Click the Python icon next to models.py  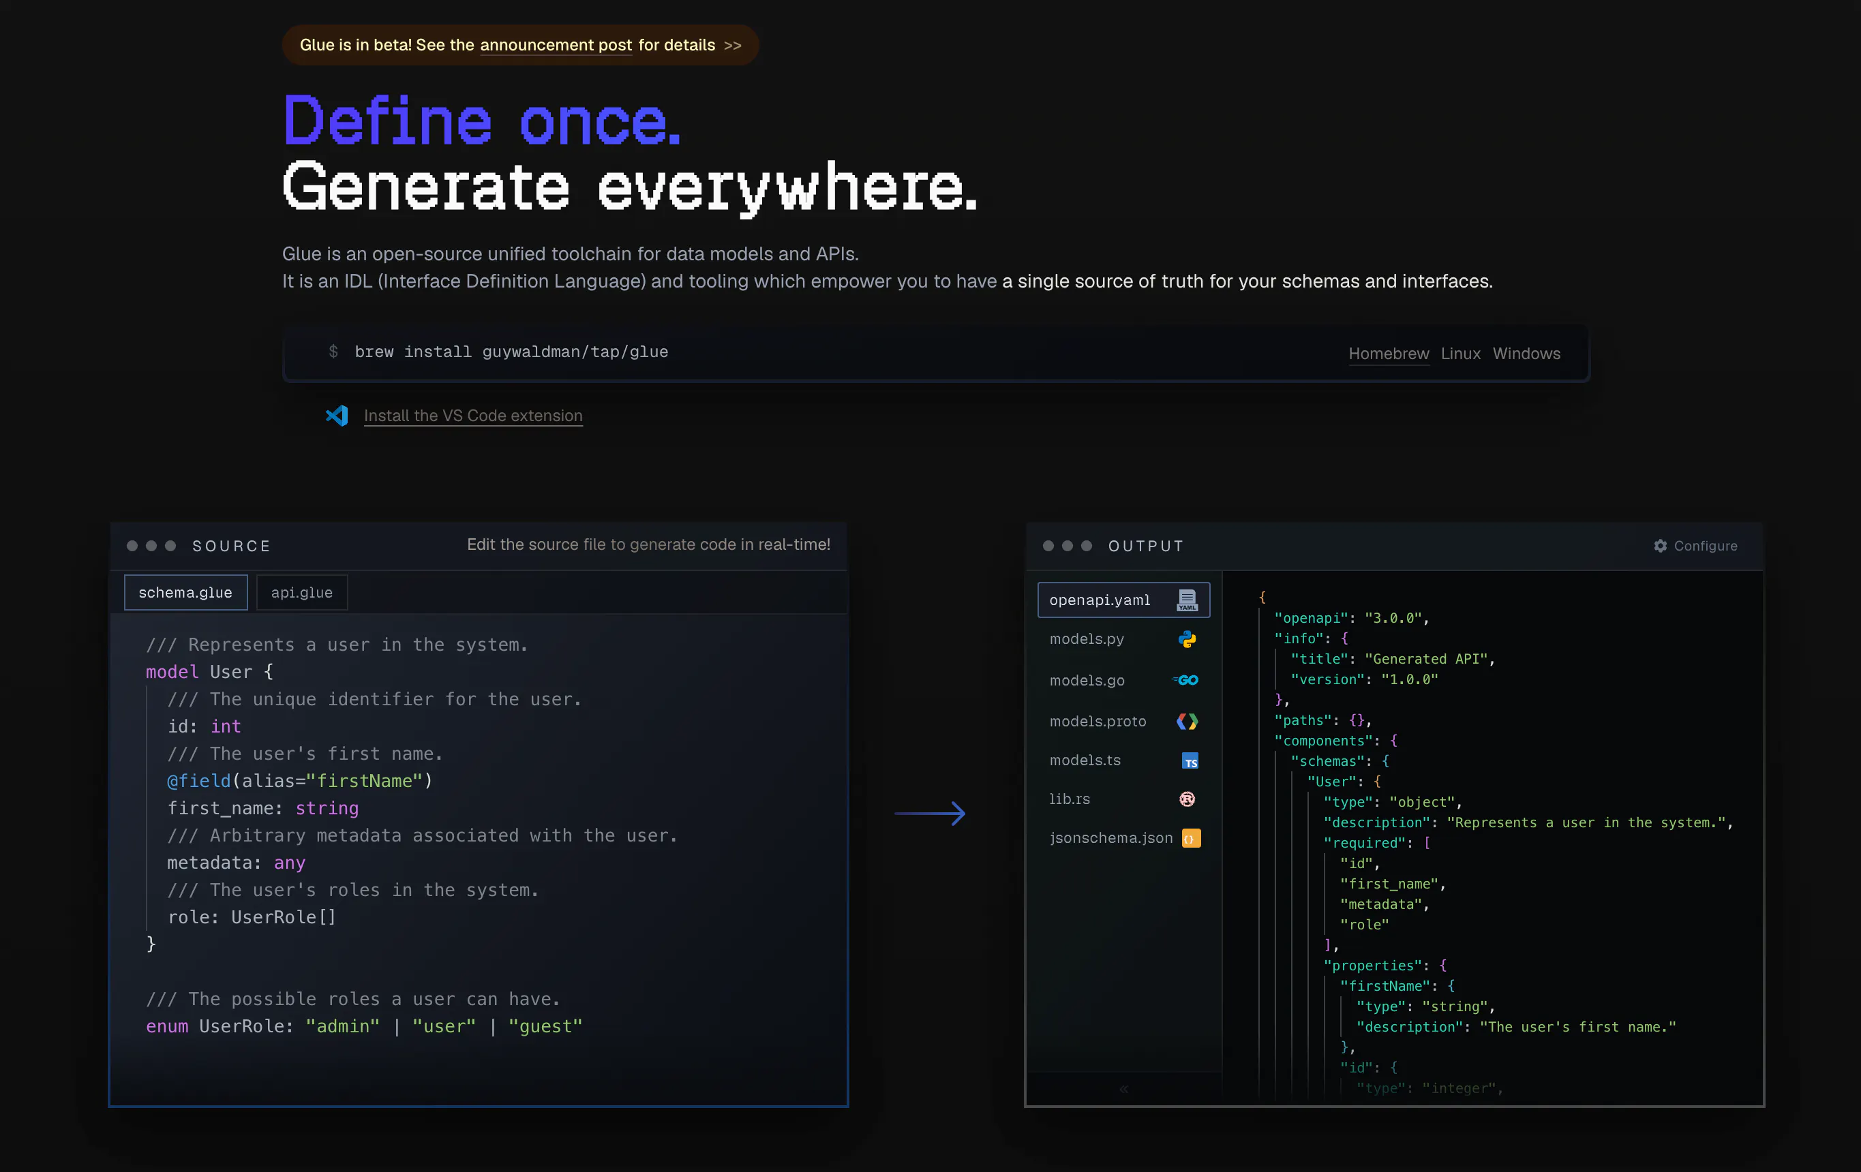pos(1187,639)
